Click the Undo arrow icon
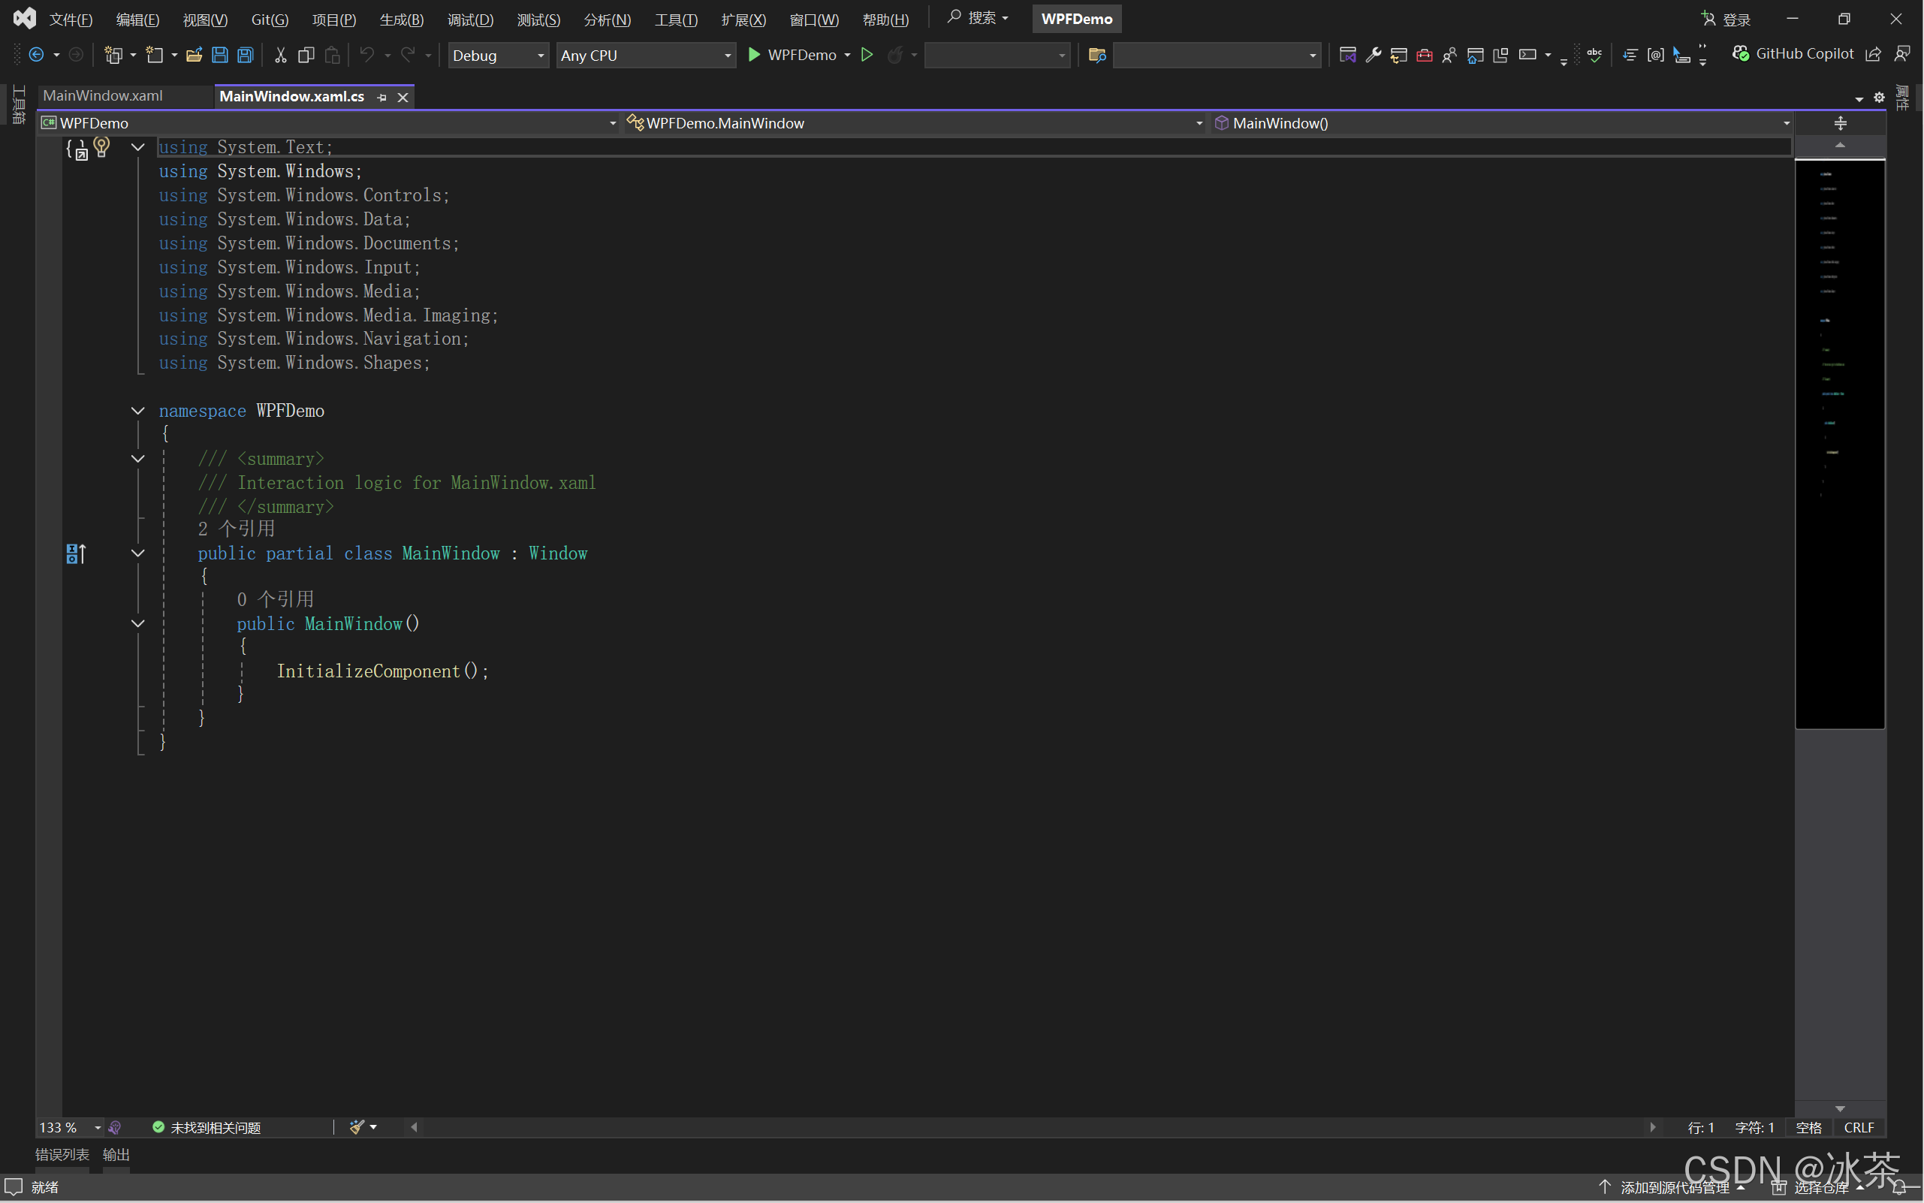This screenshot has width=1924, height=1203. 366,55
